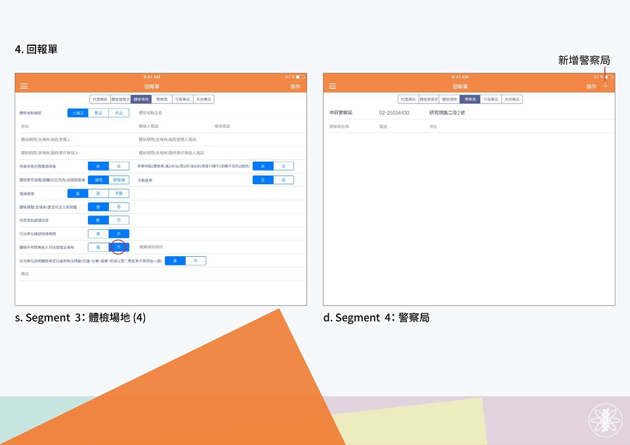
Task: Set 冷氣使用 to 否
Action: pyautogui.click(x=283, y=180)
